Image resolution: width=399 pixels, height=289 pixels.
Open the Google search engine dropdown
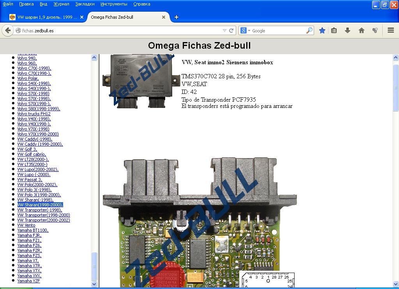(245, 30)
